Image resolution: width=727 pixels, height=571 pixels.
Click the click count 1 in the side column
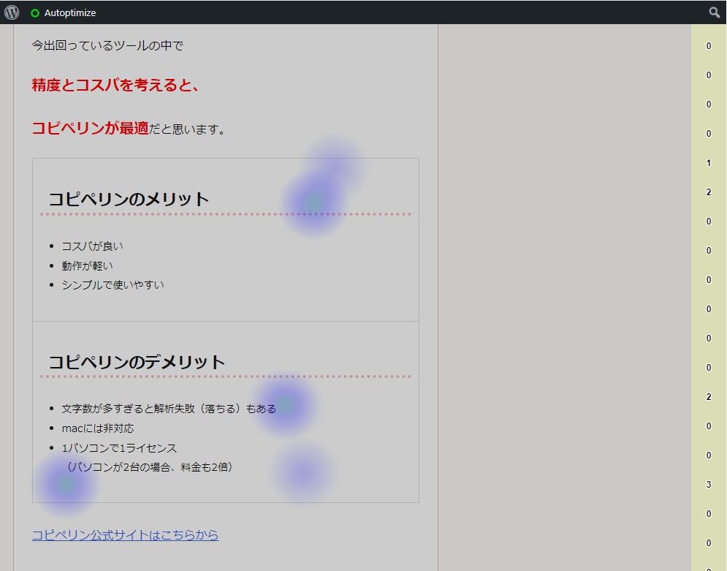coord(709,163)
